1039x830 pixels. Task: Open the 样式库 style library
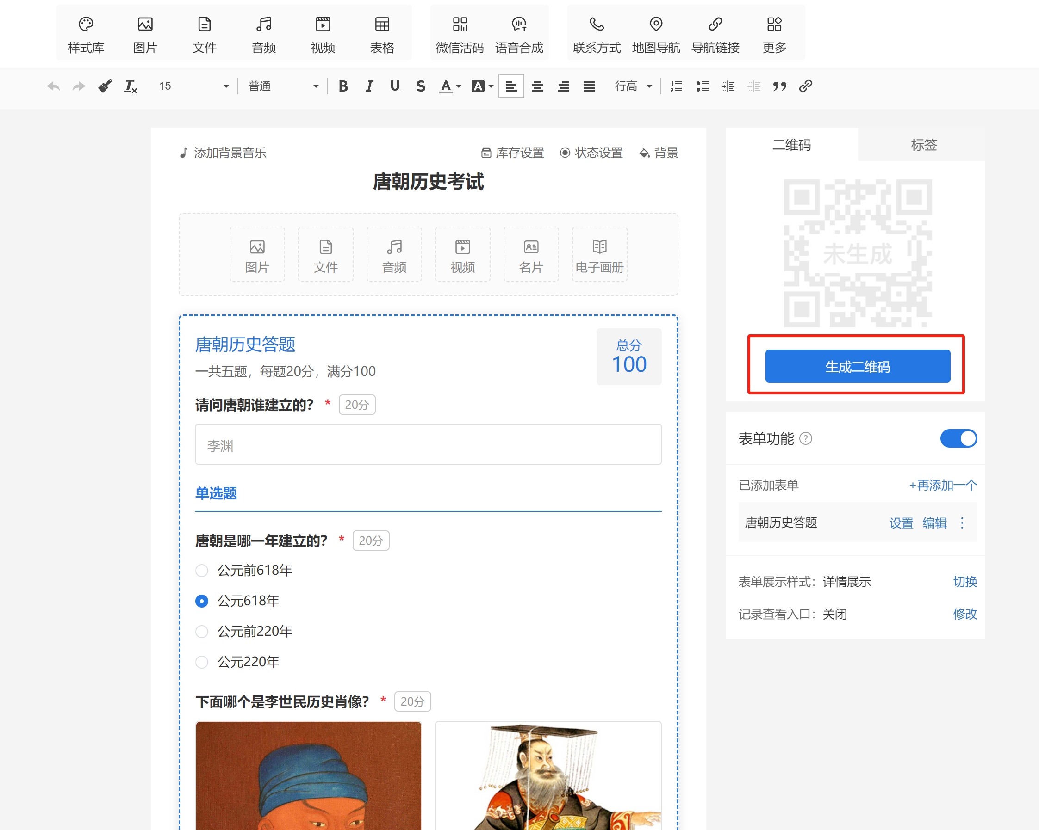pyautogui.click(x=86, y=34)
